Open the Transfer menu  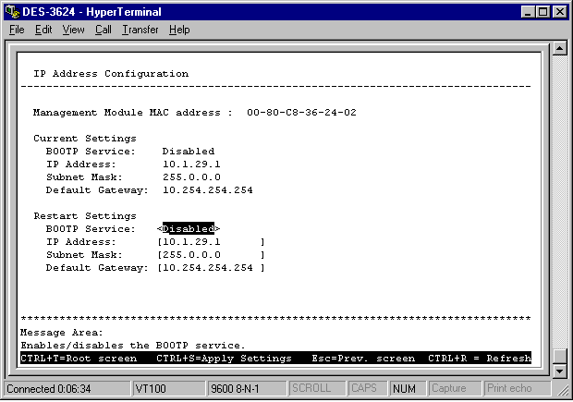pyautogui.click(x=140, y=30)
